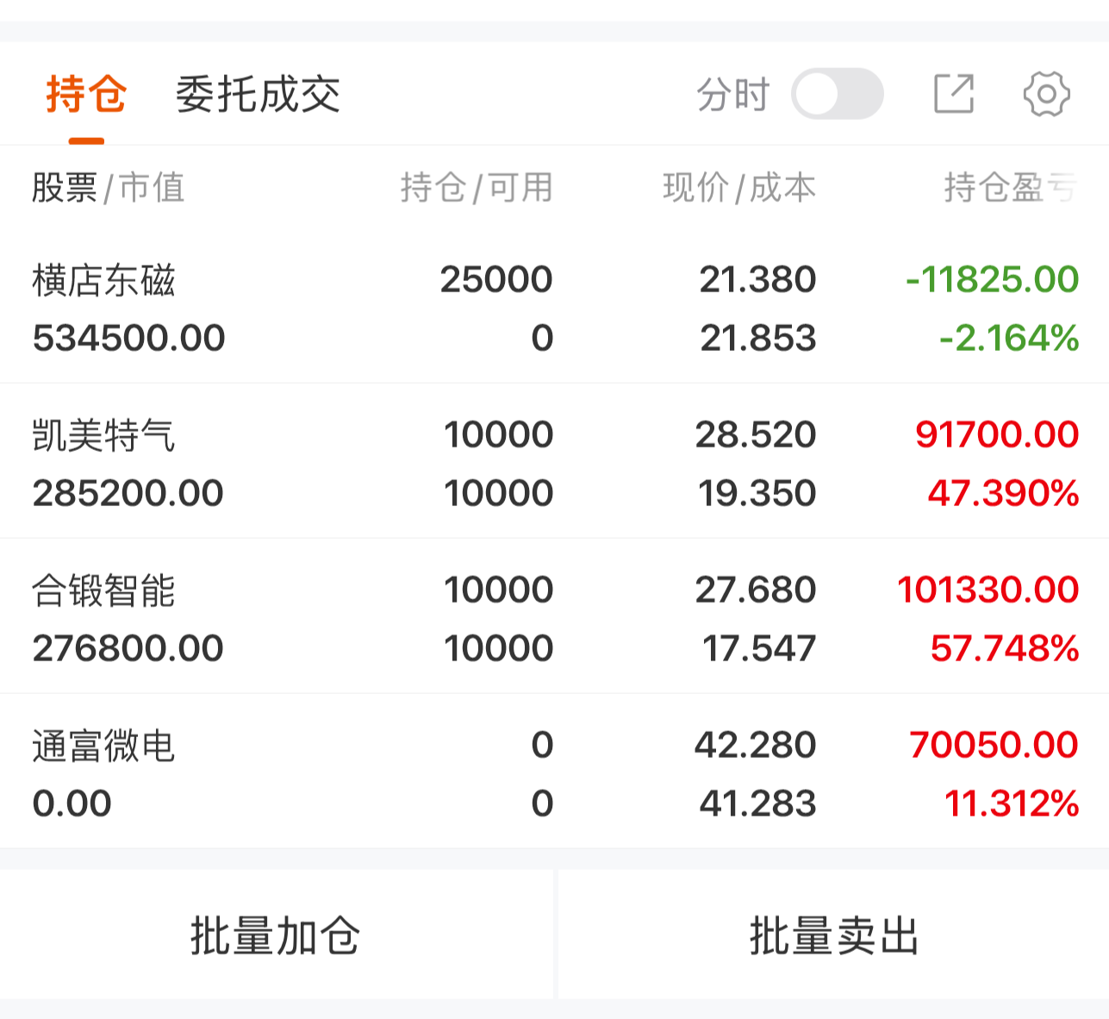Click 横店东磁 loss amount -11825.00
Screen dimensions: 1109x1019
tap(992, 279)
